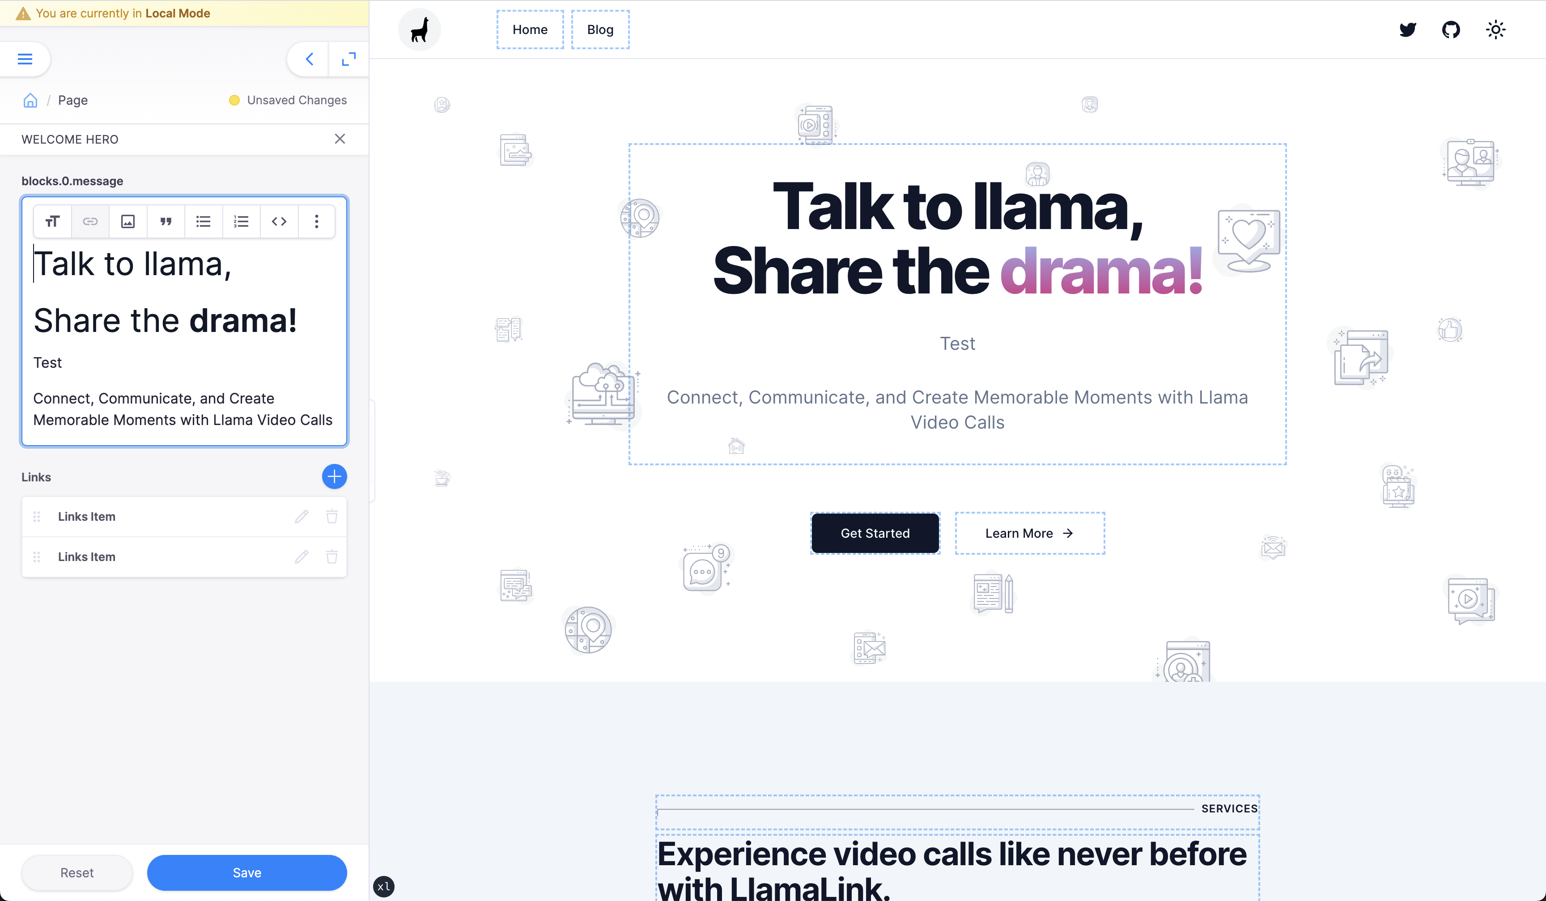This screenshot has height=901, width=1546.
Task: Toggle dark mode with sun icon
Action: tap(1495, 29)
